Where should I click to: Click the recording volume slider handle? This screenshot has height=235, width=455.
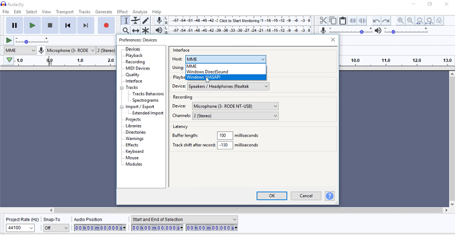coord(362,31)
